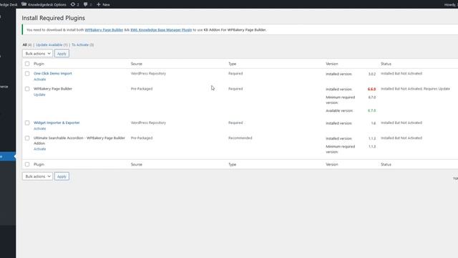Open the Widget Importer & Exporter link

click(57, 123)
